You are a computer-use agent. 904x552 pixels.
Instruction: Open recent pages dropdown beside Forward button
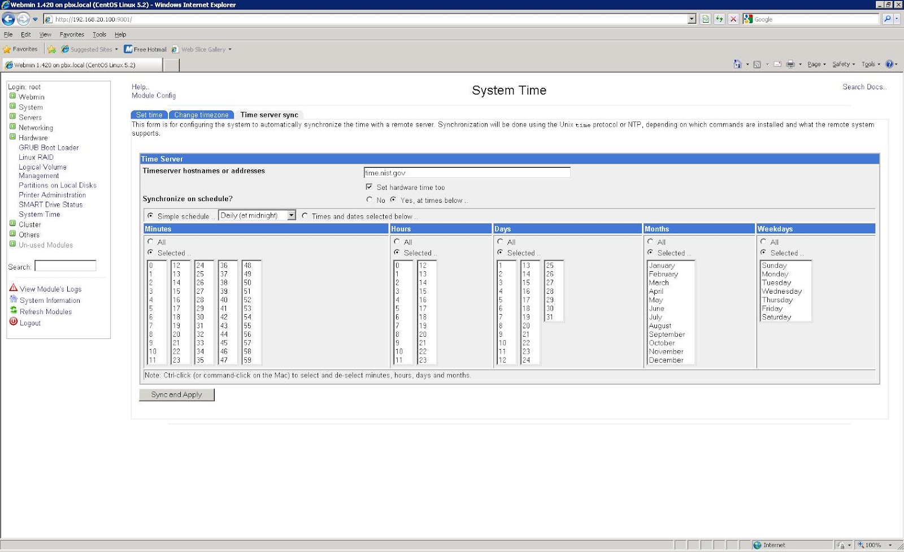pos(35,19)
